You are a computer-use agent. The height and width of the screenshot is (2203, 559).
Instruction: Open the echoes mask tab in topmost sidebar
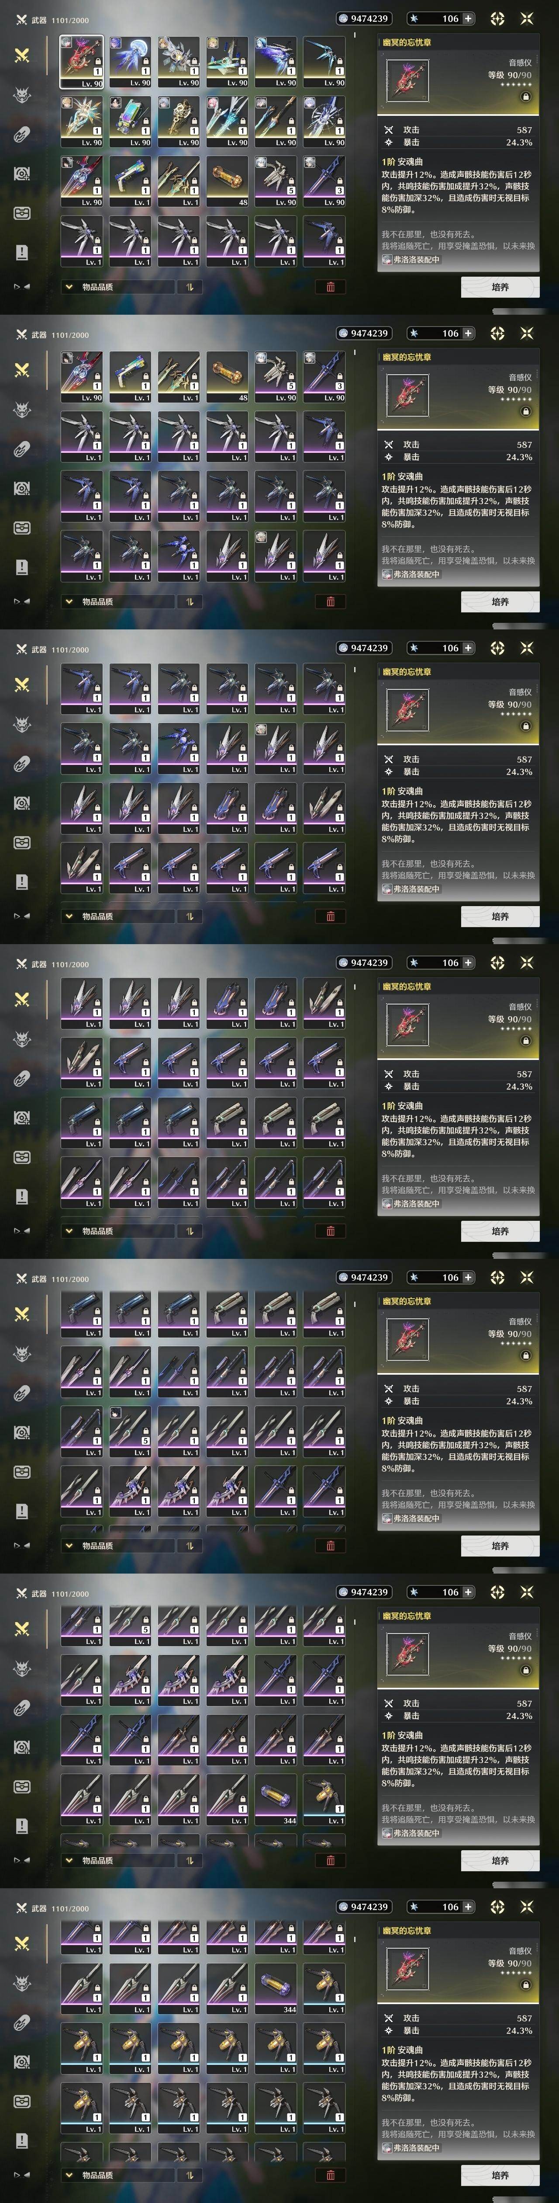22,94
